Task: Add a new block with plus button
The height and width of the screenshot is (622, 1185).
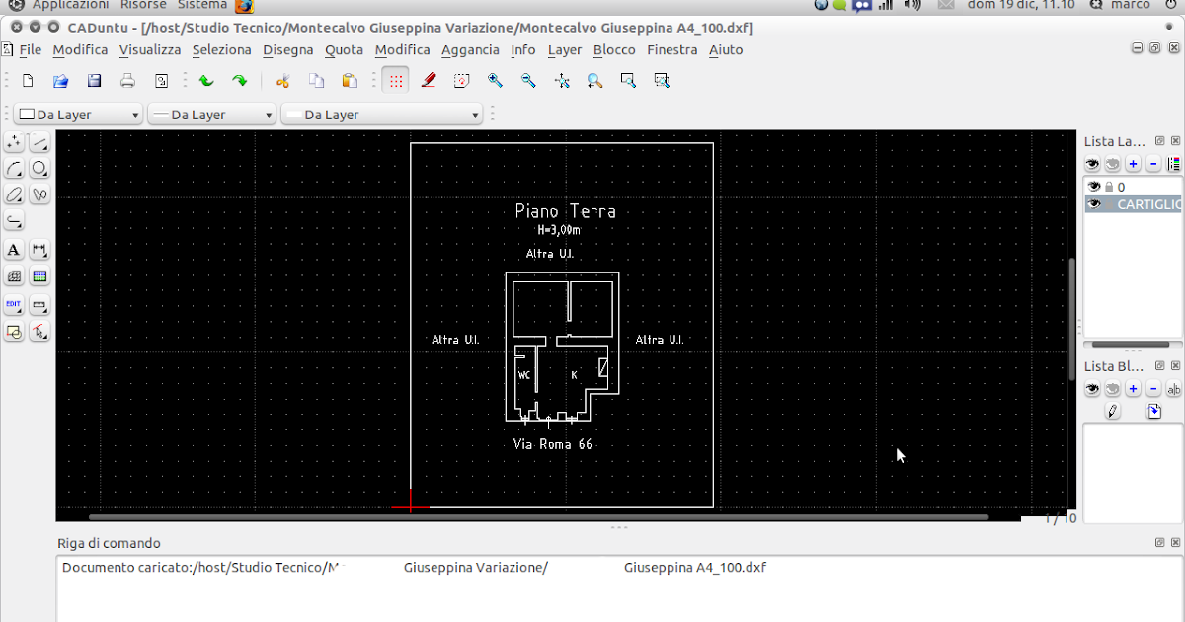Action: (1134, 389)
